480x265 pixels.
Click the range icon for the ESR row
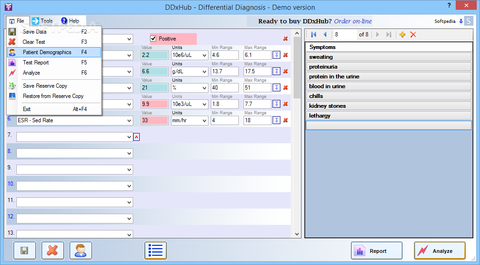[x=276, y=120]
